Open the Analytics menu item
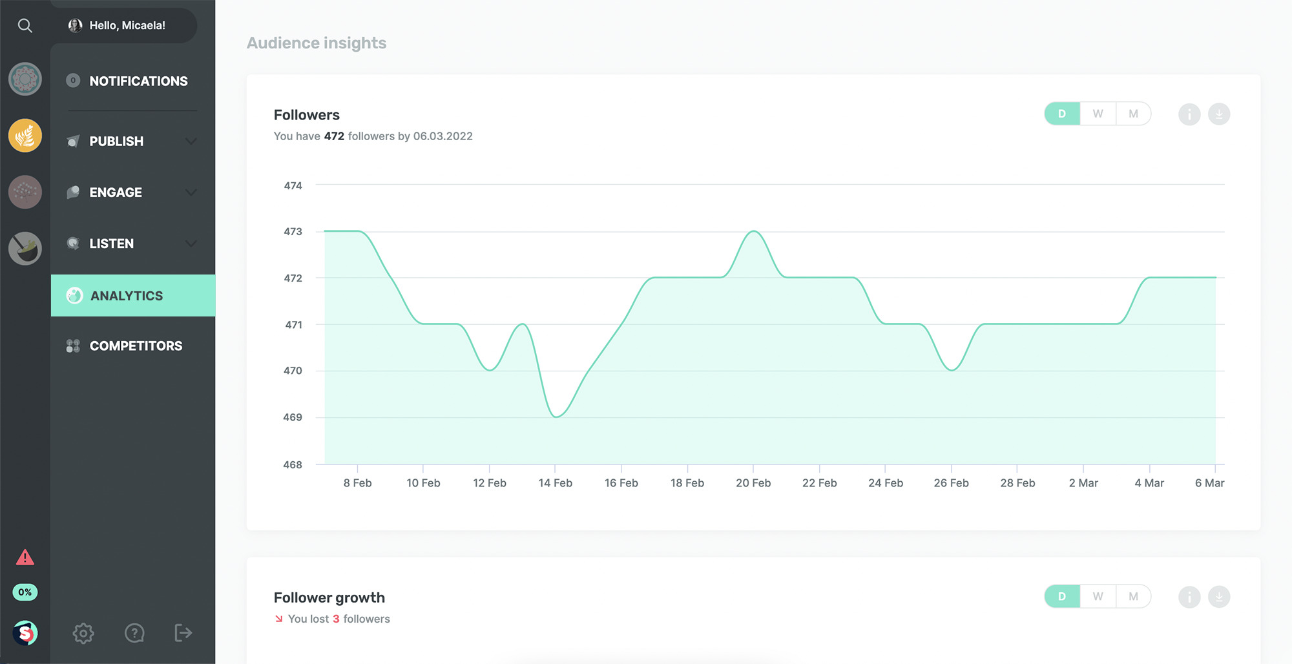The width and height of the screenshot is (1292, 664). tap(126, 295)
